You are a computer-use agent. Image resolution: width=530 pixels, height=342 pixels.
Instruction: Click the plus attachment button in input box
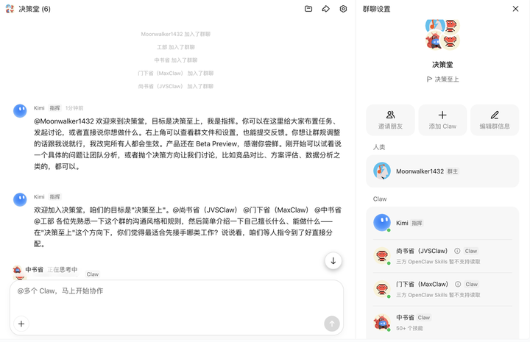click(x=21, y=324)
